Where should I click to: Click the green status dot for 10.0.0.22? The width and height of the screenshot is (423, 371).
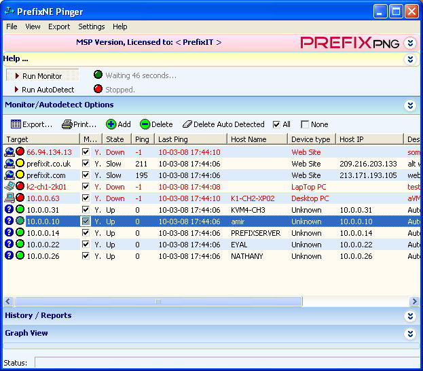tap(20, 244)
